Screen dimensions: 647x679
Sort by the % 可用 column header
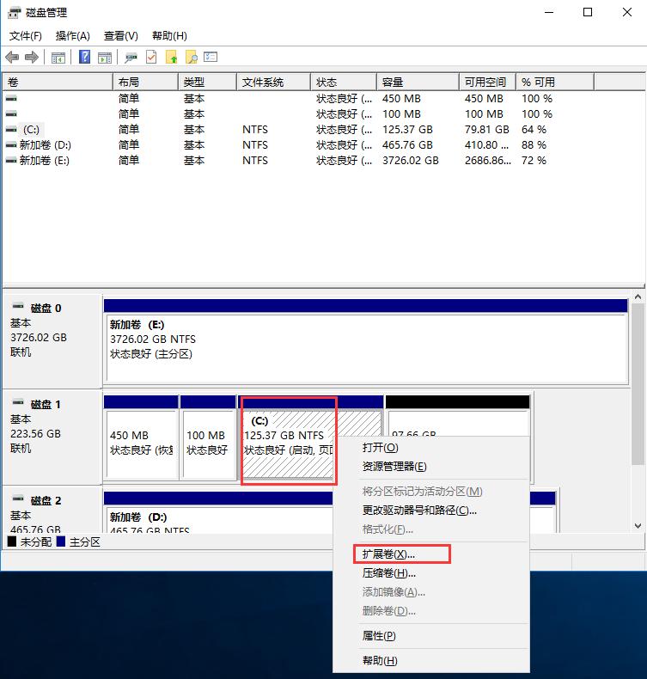[x=555, y=82]
